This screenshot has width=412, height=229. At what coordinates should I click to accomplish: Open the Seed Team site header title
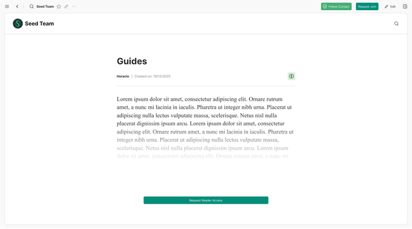39,23
